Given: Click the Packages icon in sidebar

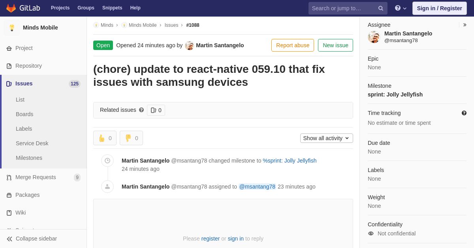Looking at the screenshot, I should click(9, 195).
